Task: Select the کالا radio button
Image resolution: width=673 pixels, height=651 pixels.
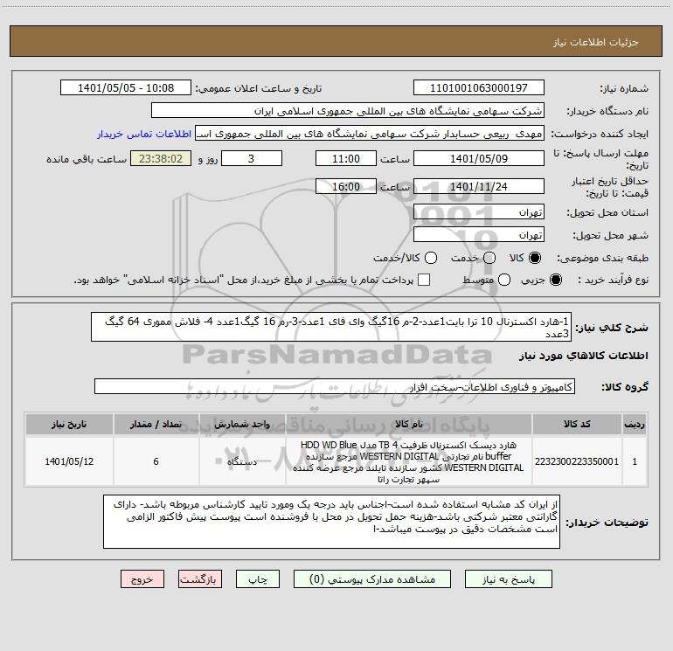Action: [x=535, y=258]
